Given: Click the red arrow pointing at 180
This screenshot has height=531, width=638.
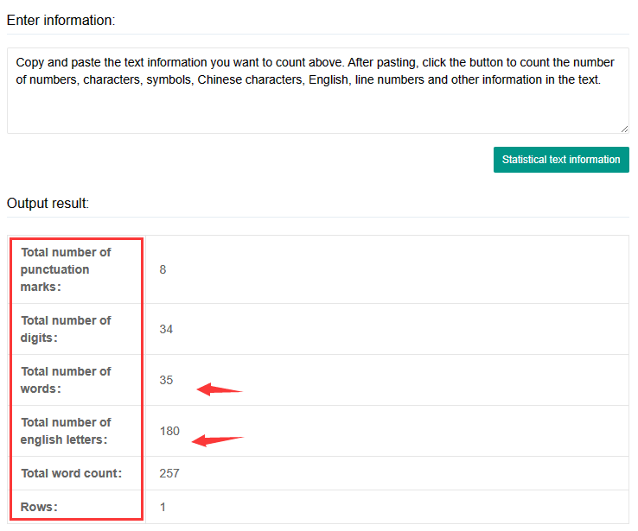Looking at the screenshot, I should (x=218, y=440).
